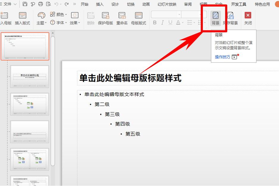Open 操作技巧 link in tooltip

(222, 57)
